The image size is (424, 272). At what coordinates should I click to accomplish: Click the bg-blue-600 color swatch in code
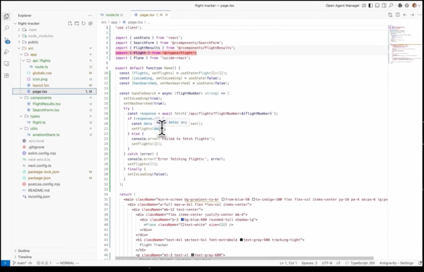click(x=183, y=219)
